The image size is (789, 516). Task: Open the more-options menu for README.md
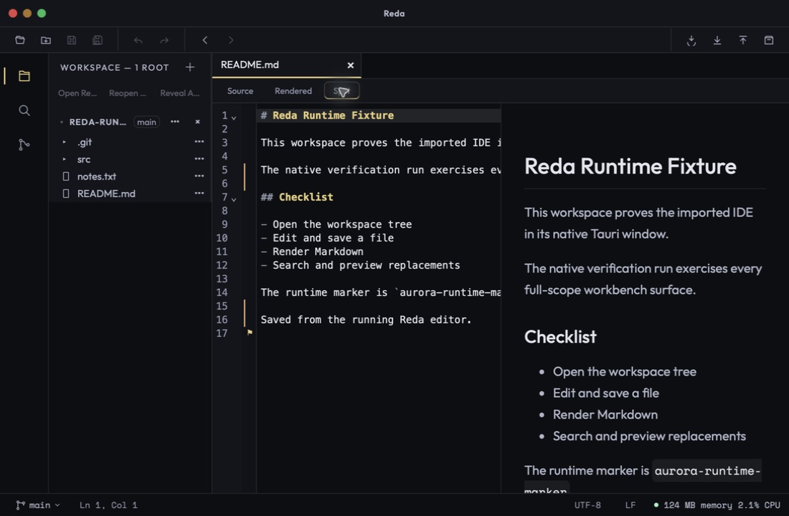[x=199, y=193]
